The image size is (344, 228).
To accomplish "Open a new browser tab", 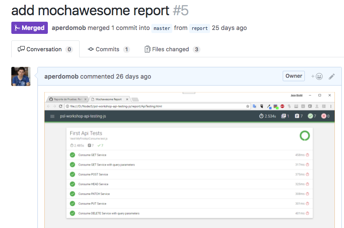I will pyautogui.click(x=135, y=99).
